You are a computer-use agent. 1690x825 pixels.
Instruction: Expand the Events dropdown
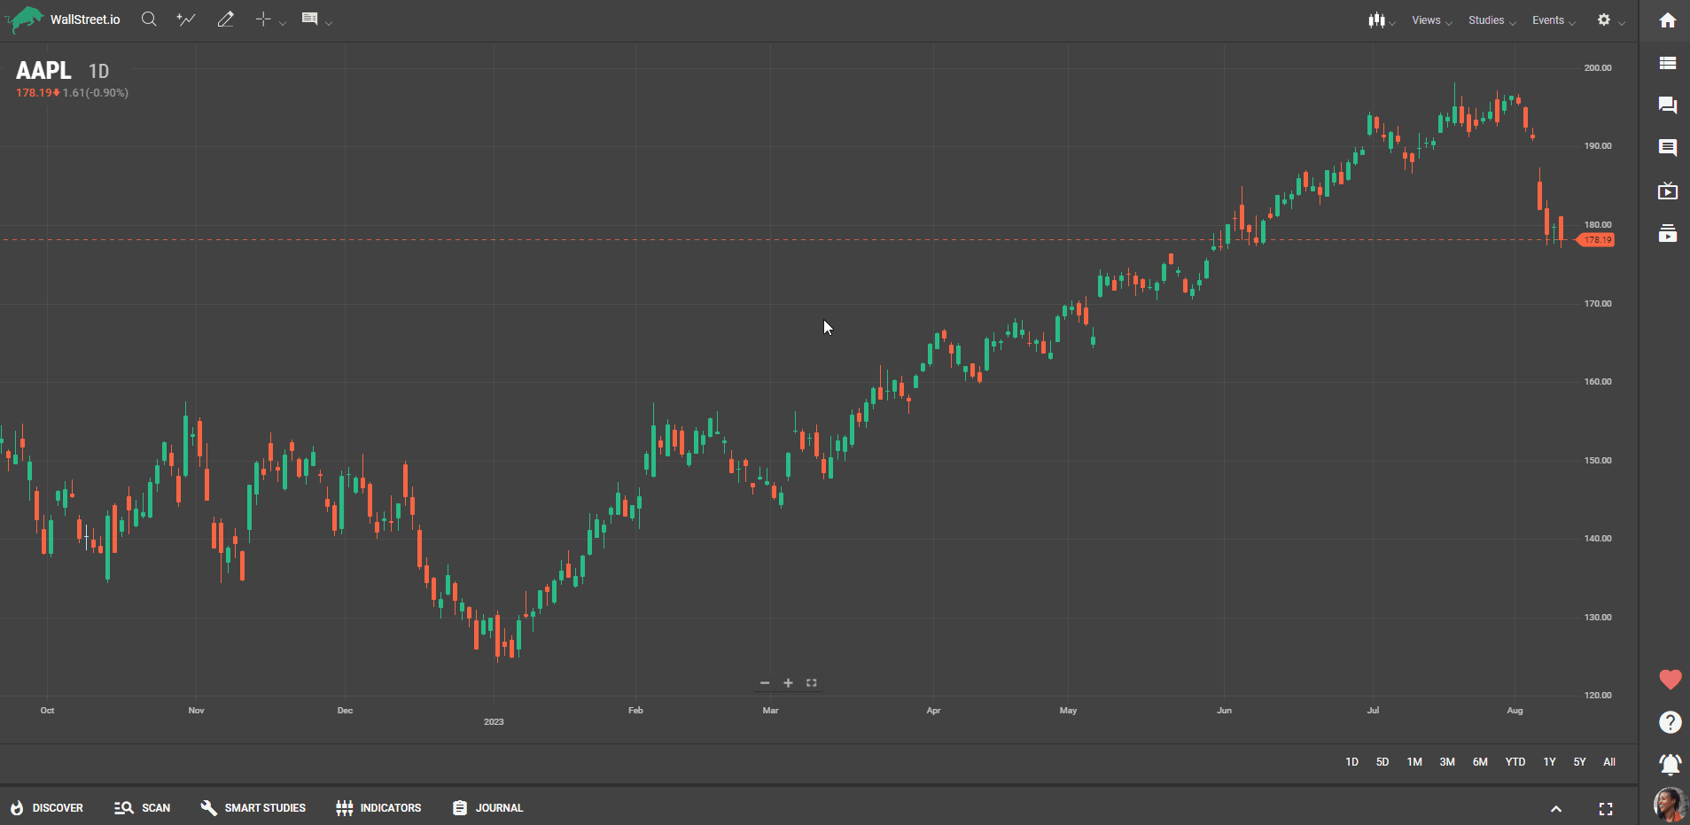1553,20
